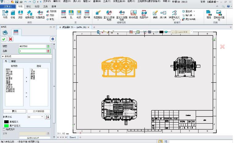
Task: Switch to the 标注 ribbon tab
Action: (x=29, y=6)
